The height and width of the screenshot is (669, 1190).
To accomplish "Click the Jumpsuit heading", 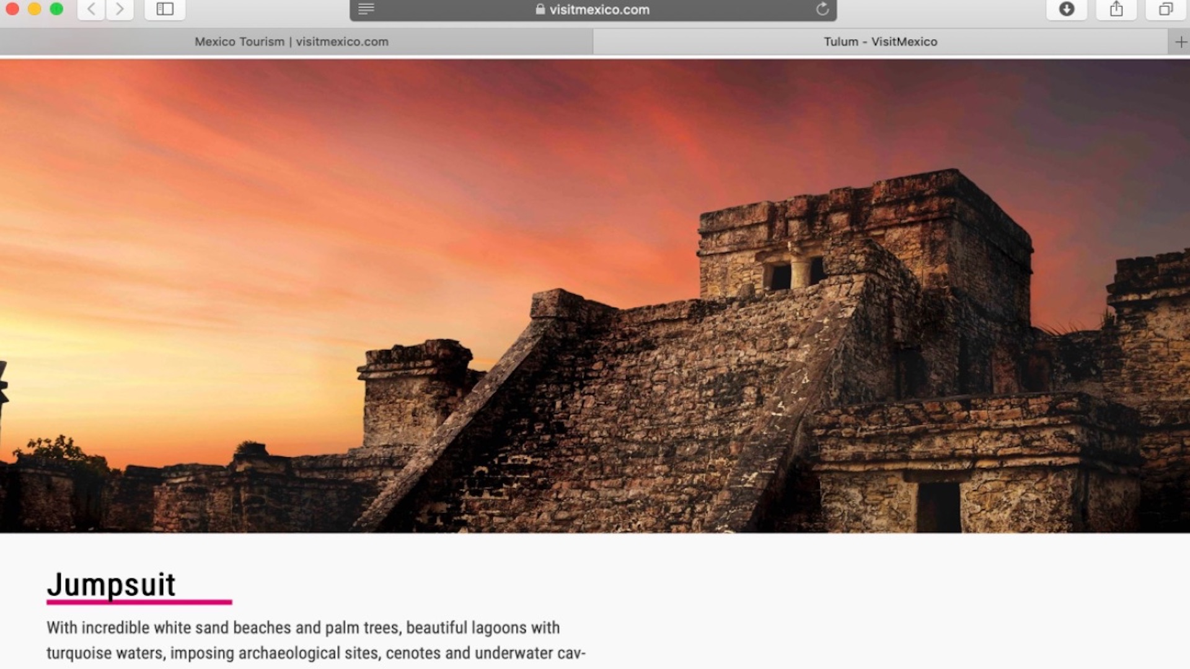I will click(x=112, y=585).
